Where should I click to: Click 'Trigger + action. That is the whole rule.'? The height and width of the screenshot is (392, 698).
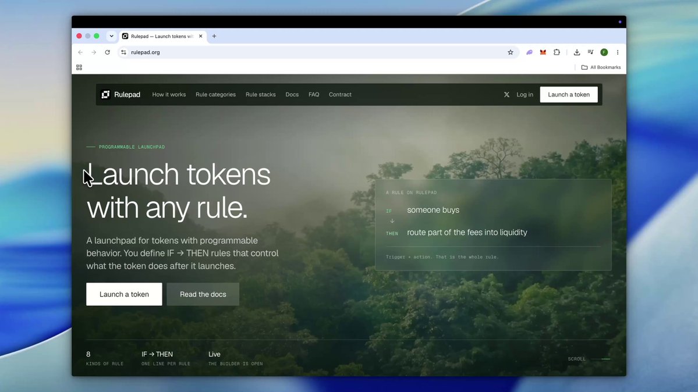[442, 256]
